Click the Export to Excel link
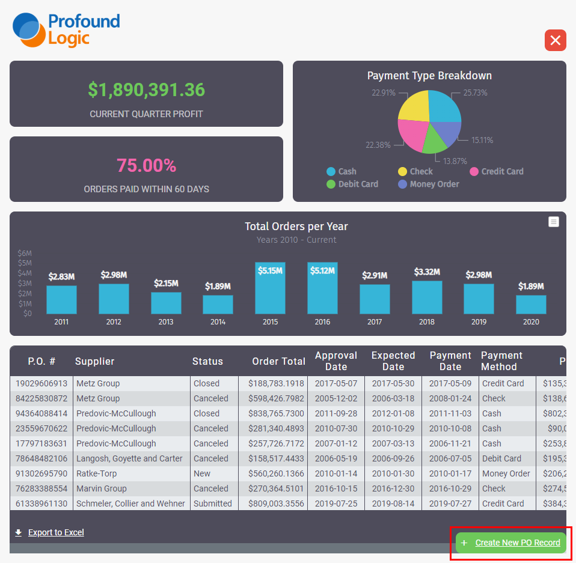Viewport: 576px width, 563px height. [56, 532]
